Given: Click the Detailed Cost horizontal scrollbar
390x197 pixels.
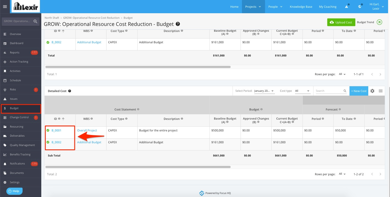Looking at the screenshot, I should click(138, 167).
